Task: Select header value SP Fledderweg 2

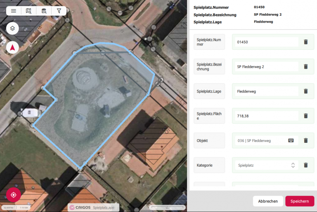Action: [267, 14]
